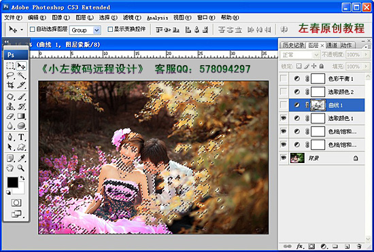Enable Auto-Select layer checkbox
374x252 pixels.
[x=33, y=29]
